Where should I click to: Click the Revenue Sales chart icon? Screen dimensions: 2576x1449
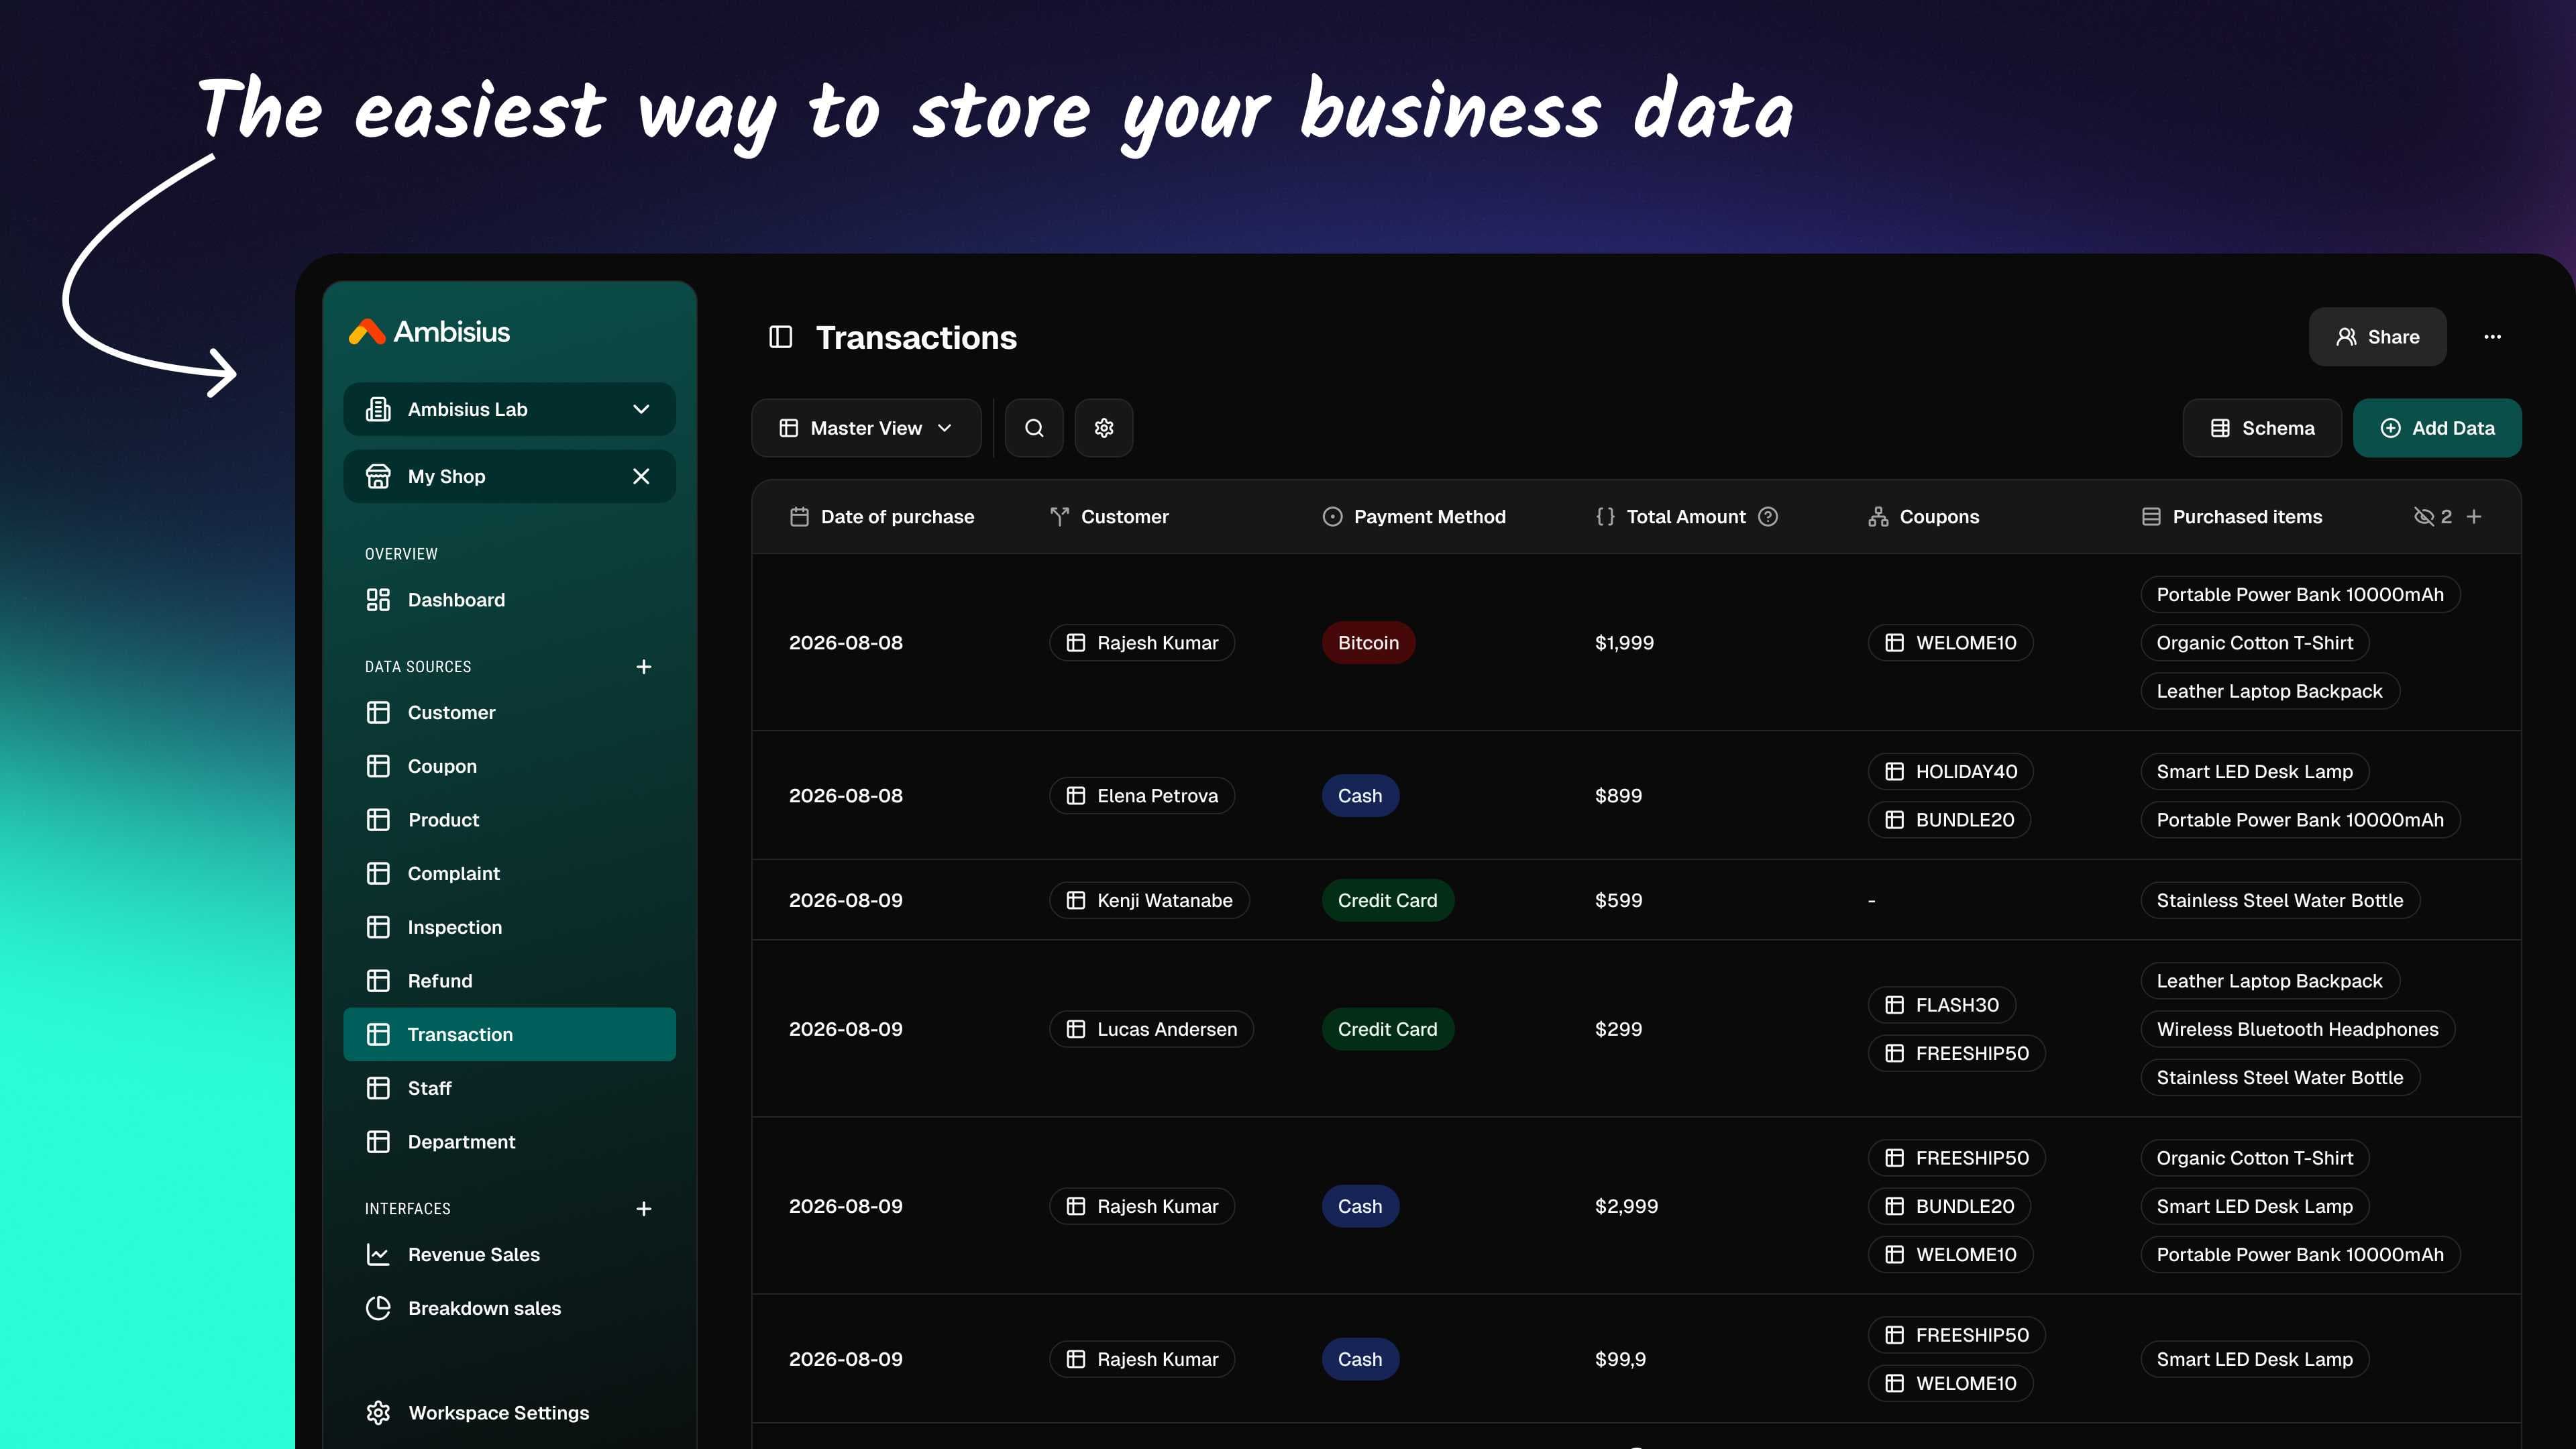378,1255
